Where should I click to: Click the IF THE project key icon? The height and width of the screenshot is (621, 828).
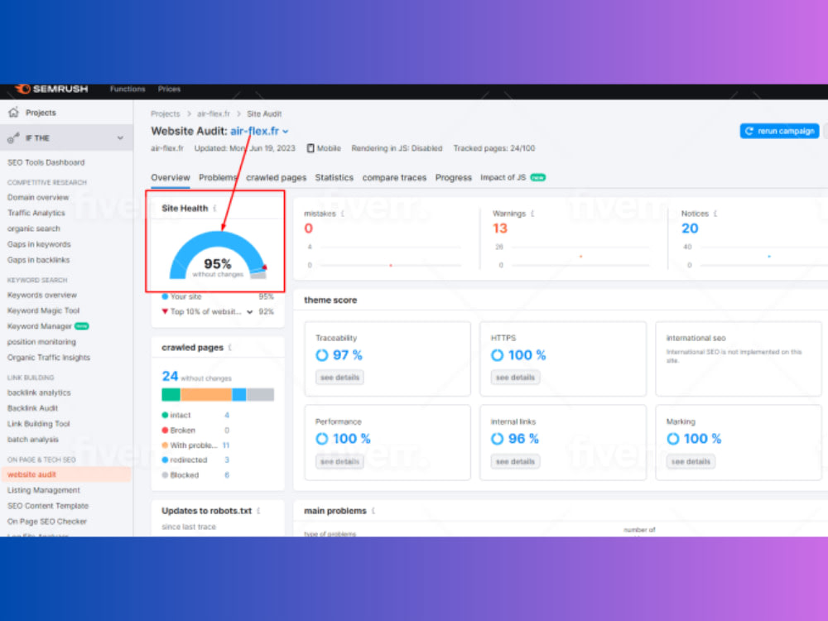tap(13, 137)
